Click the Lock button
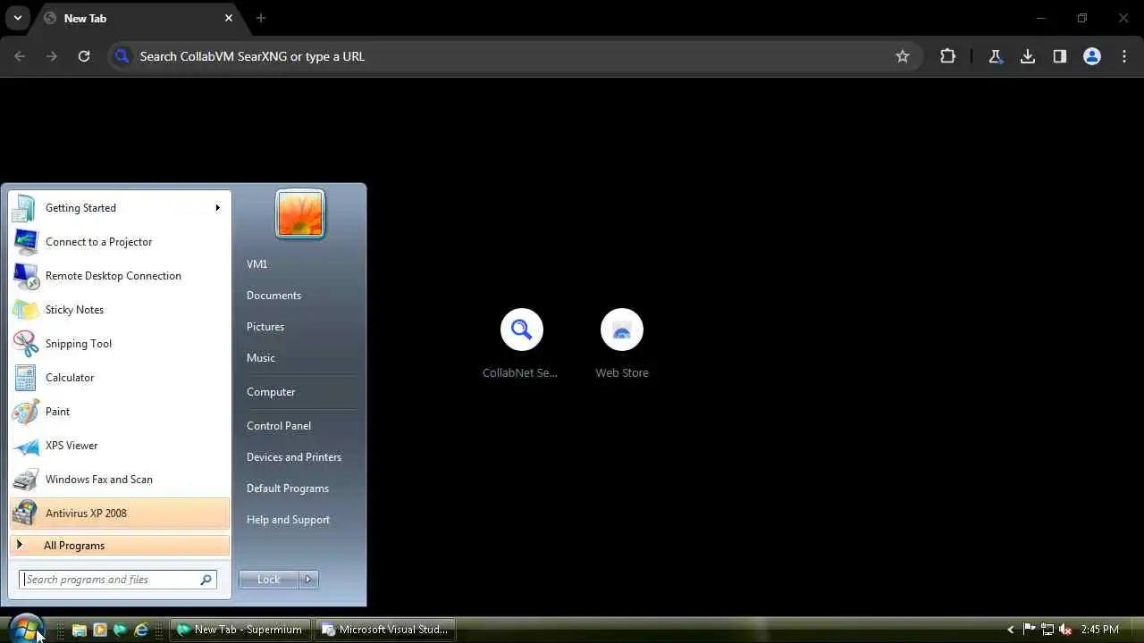The height and width of the screenshot is (643, 1144). pyautogui.click(x=269, y=580)
